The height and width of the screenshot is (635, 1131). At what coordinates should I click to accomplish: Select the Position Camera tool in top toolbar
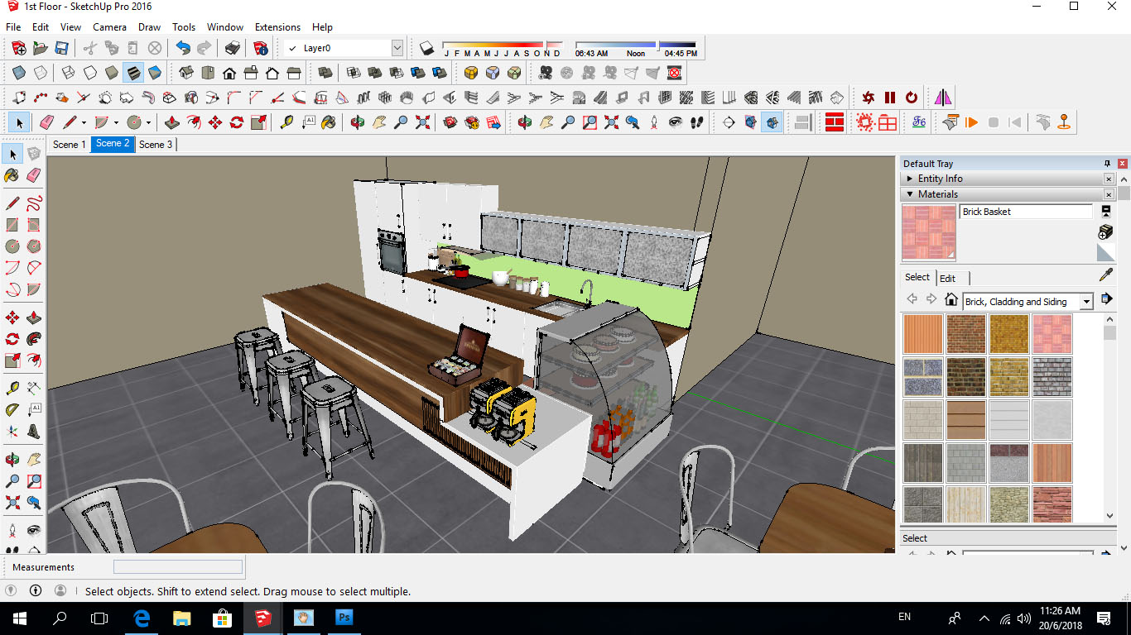654,122
